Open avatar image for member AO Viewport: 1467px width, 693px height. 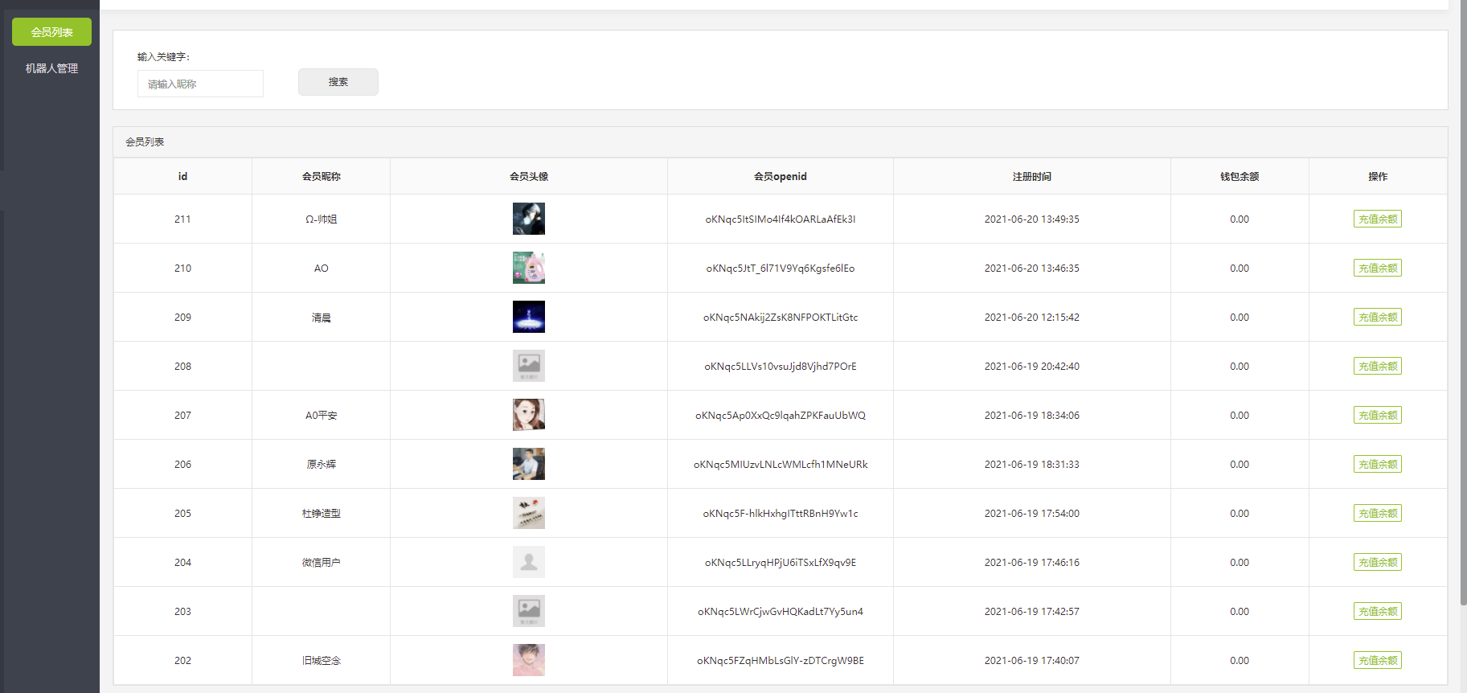pyautogui.click(x=528, y=268)
